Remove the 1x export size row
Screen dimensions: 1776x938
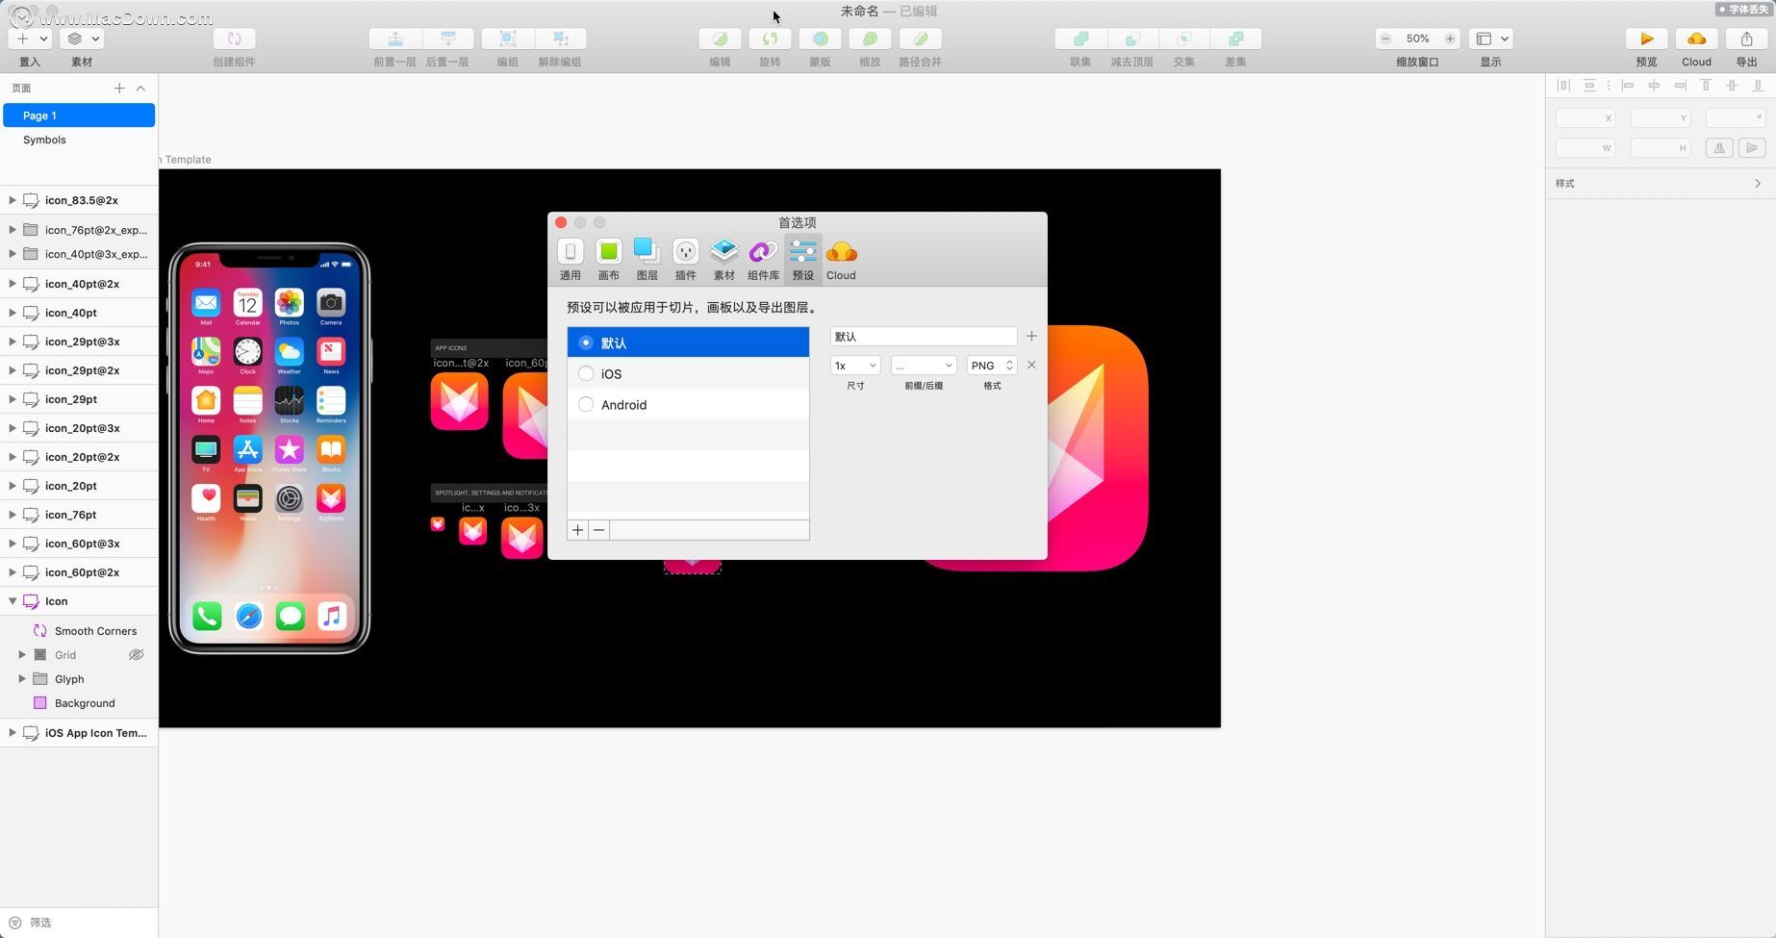pyautogui.click(x=1031, y=366)
